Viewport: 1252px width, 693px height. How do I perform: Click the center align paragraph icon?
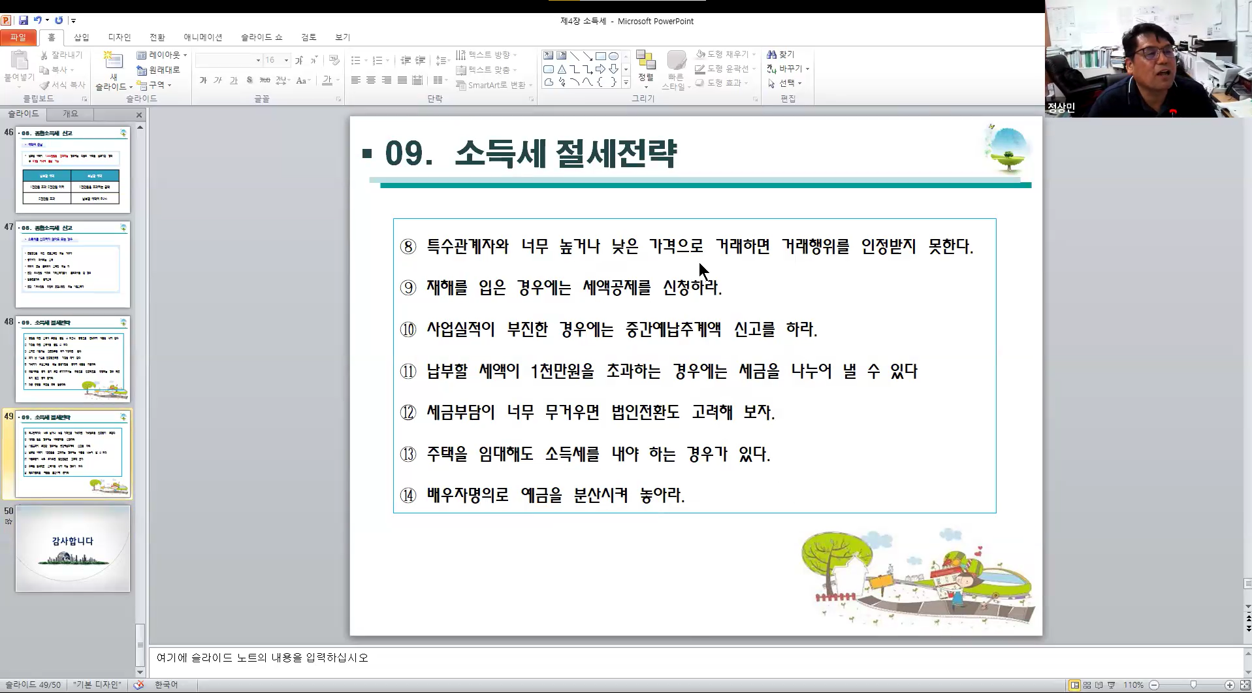(371, 80)
